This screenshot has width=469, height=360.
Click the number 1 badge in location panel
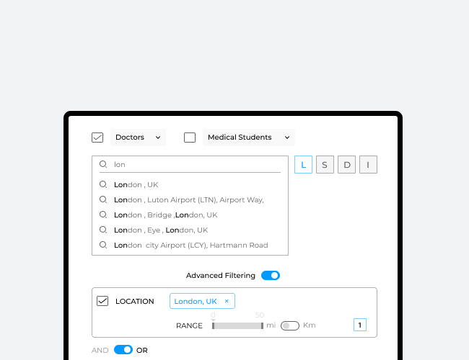point(359,325)
